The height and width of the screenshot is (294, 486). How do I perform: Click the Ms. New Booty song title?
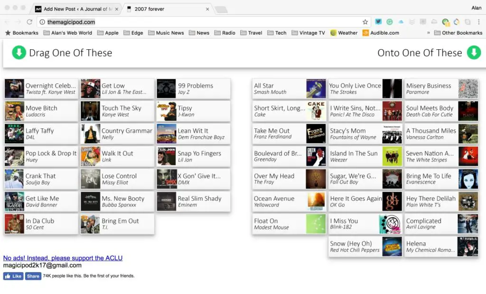pyautogui.click(x=123, y=198)
